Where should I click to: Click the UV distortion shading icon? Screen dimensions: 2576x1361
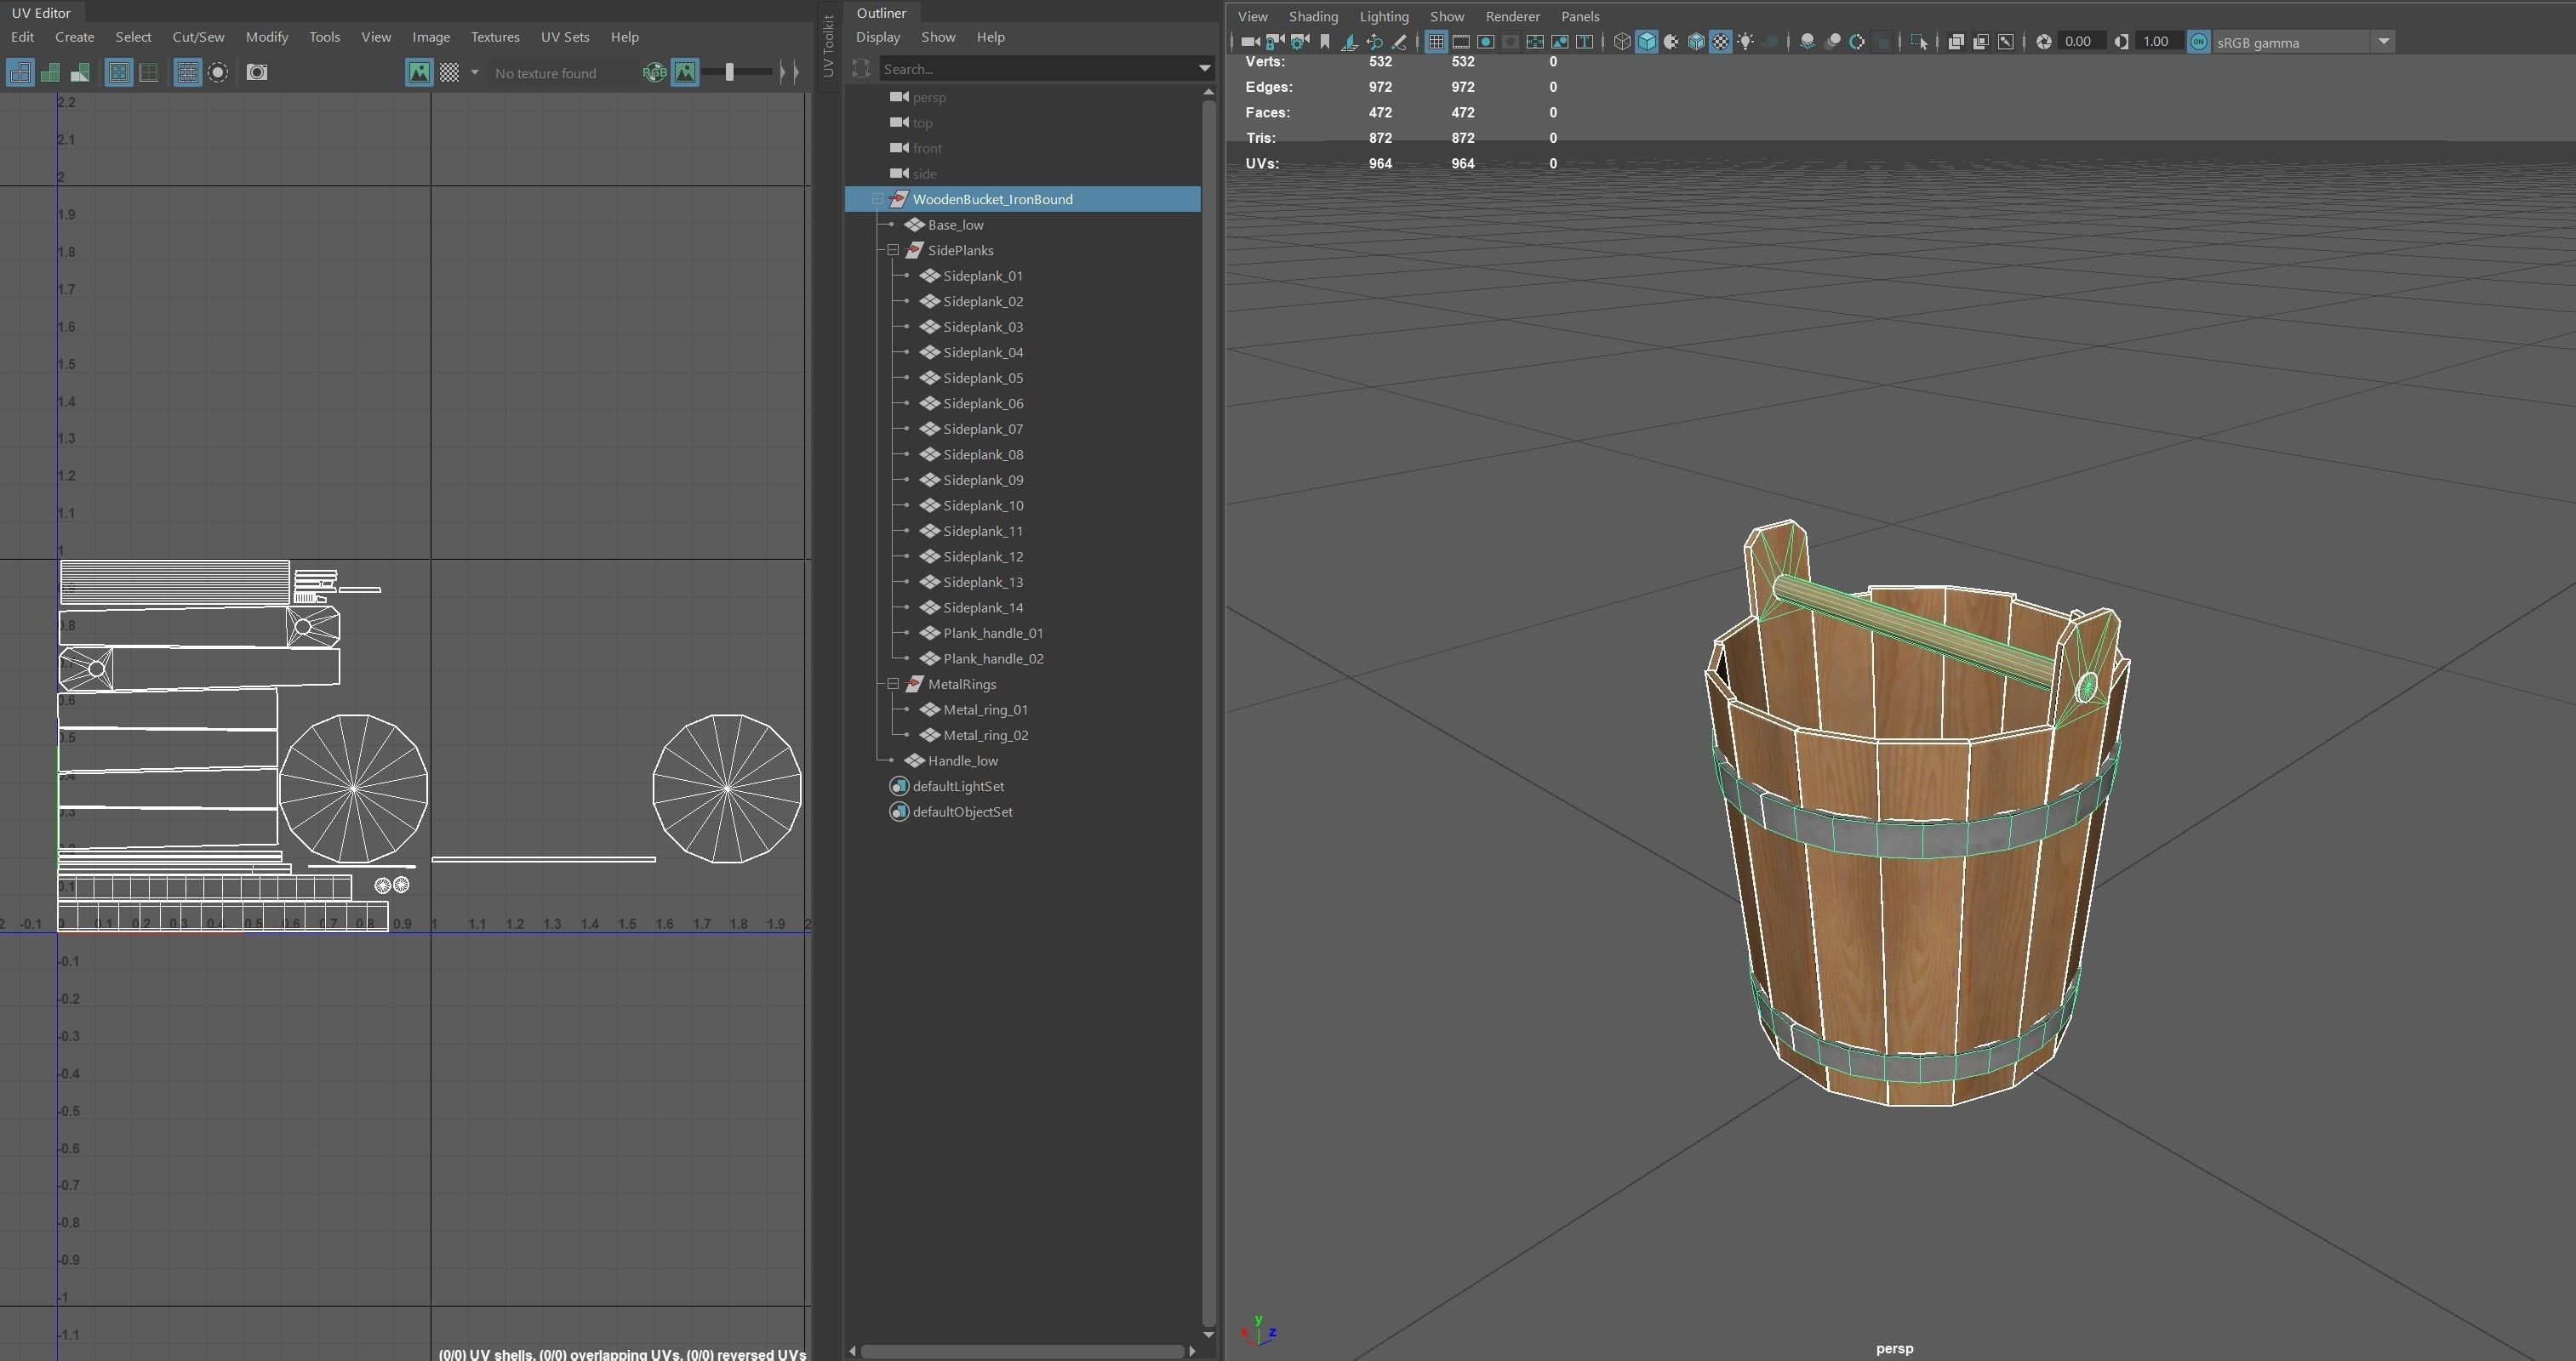(80, 72)
